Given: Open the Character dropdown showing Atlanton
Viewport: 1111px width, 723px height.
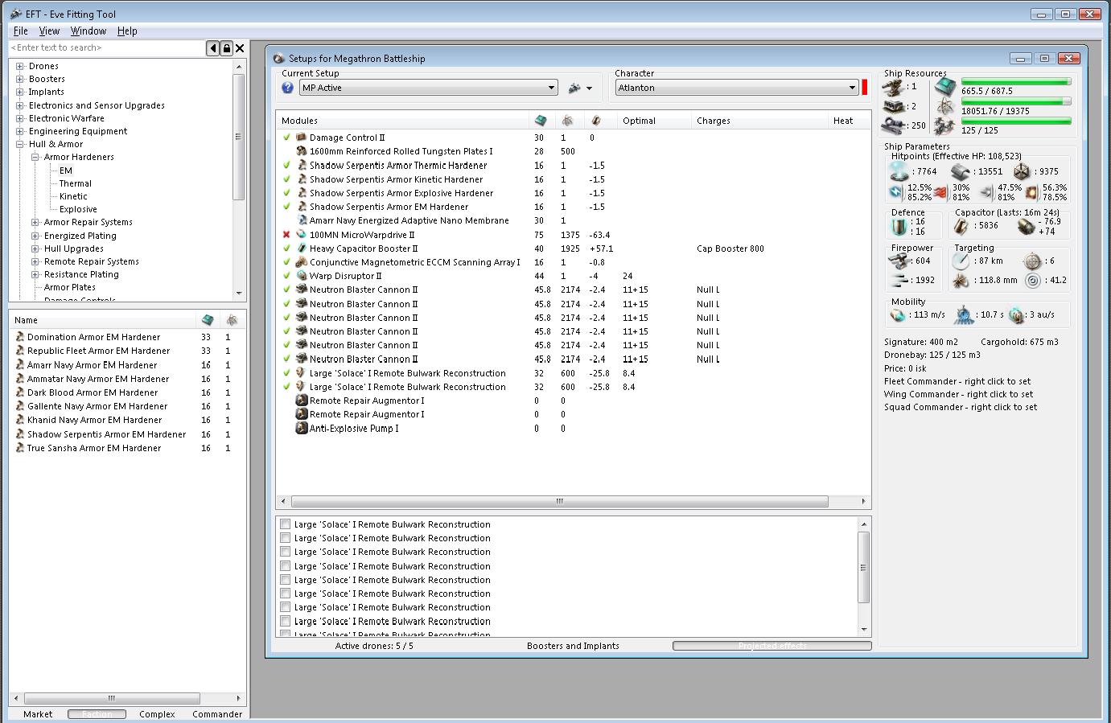Looking at the screenshot, I should [737, 88].
